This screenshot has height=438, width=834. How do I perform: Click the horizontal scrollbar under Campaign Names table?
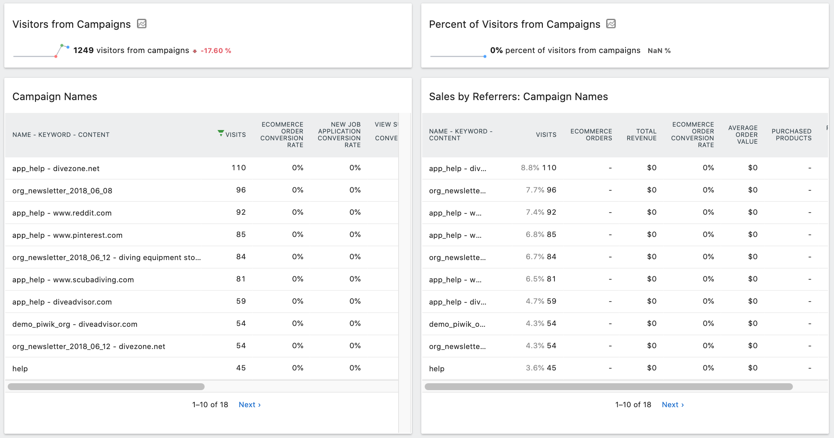[105, 386]
